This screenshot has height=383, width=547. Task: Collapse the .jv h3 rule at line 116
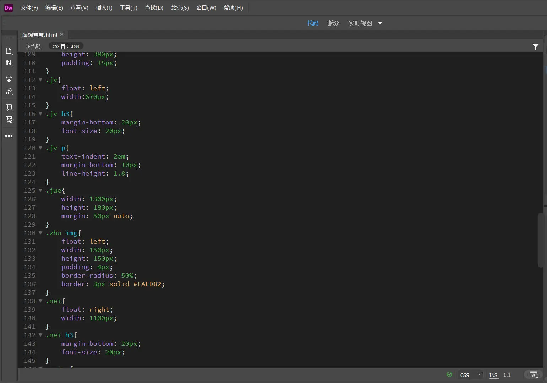(x=40, y=114)
